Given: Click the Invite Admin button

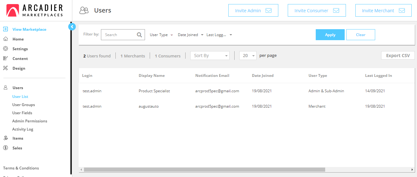Looking at the screenshot, I should point(253,10).
